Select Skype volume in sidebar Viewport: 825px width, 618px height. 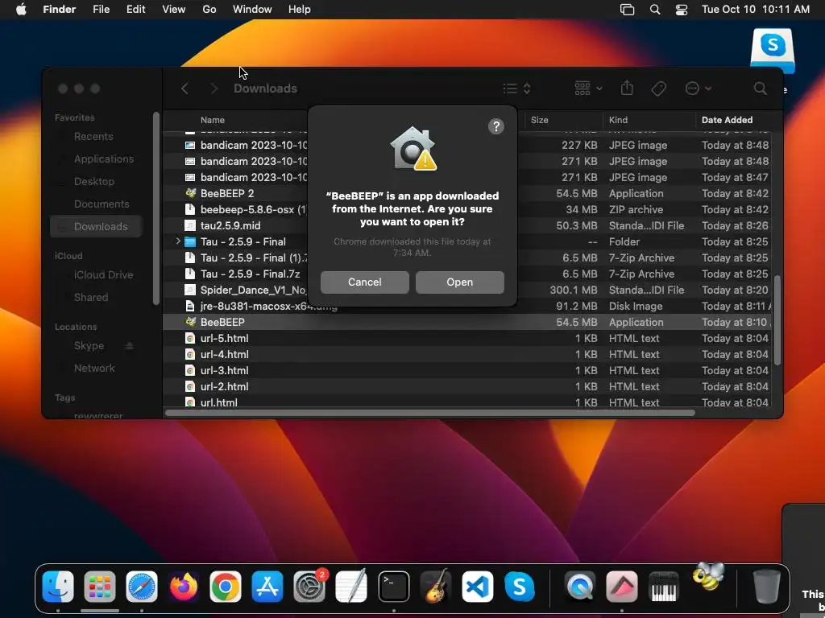[x=89, y=346]
